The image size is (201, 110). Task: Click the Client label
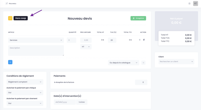coord(161,57)
